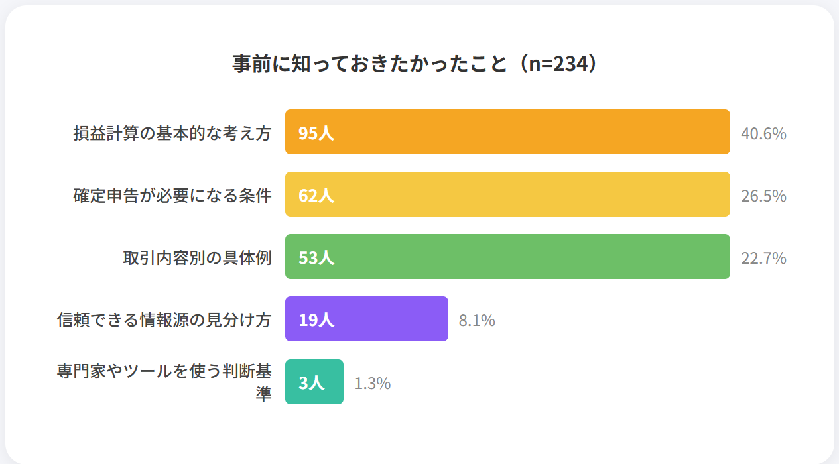Screen dimensions: 839x464
Task: Click the 40.6% percentage value
Action: [x=763, y=133]
